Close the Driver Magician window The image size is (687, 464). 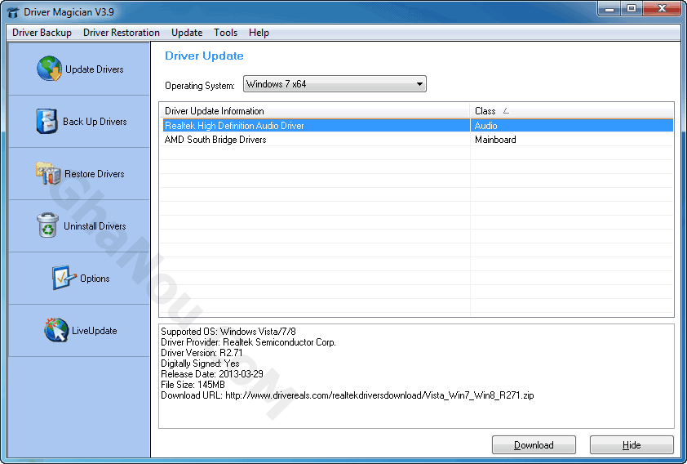click(x=662, y=9)
